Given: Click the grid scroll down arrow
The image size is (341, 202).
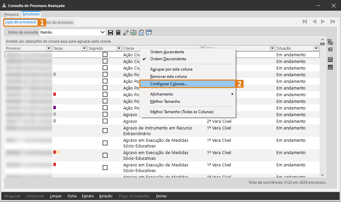Looking at the screenshot, I should click(322, 175).
